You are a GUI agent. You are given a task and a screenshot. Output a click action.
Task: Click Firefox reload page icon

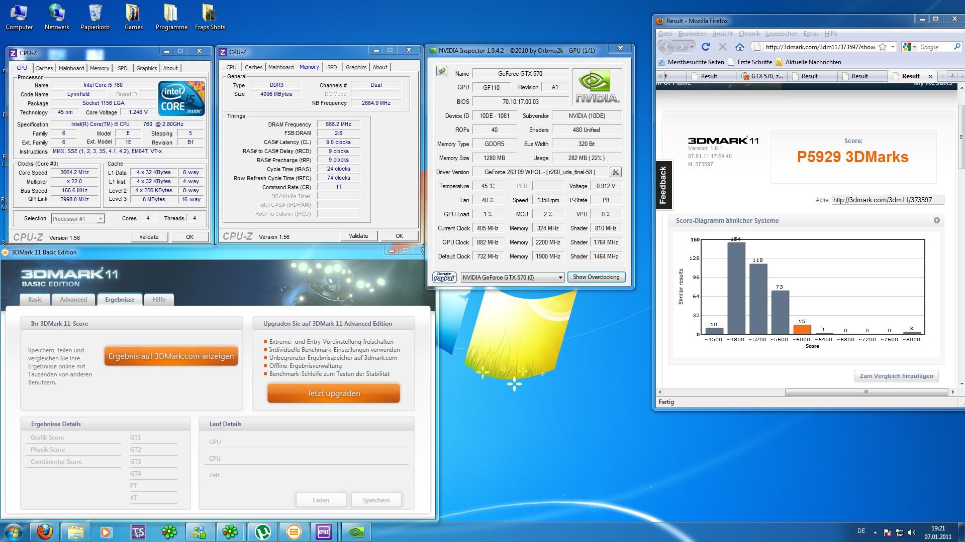[706, 47]
